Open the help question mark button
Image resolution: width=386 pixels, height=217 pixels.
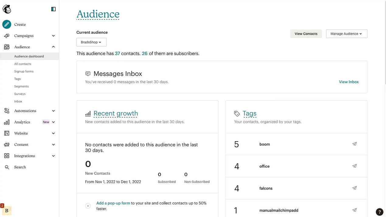click(x=379, y=212)
